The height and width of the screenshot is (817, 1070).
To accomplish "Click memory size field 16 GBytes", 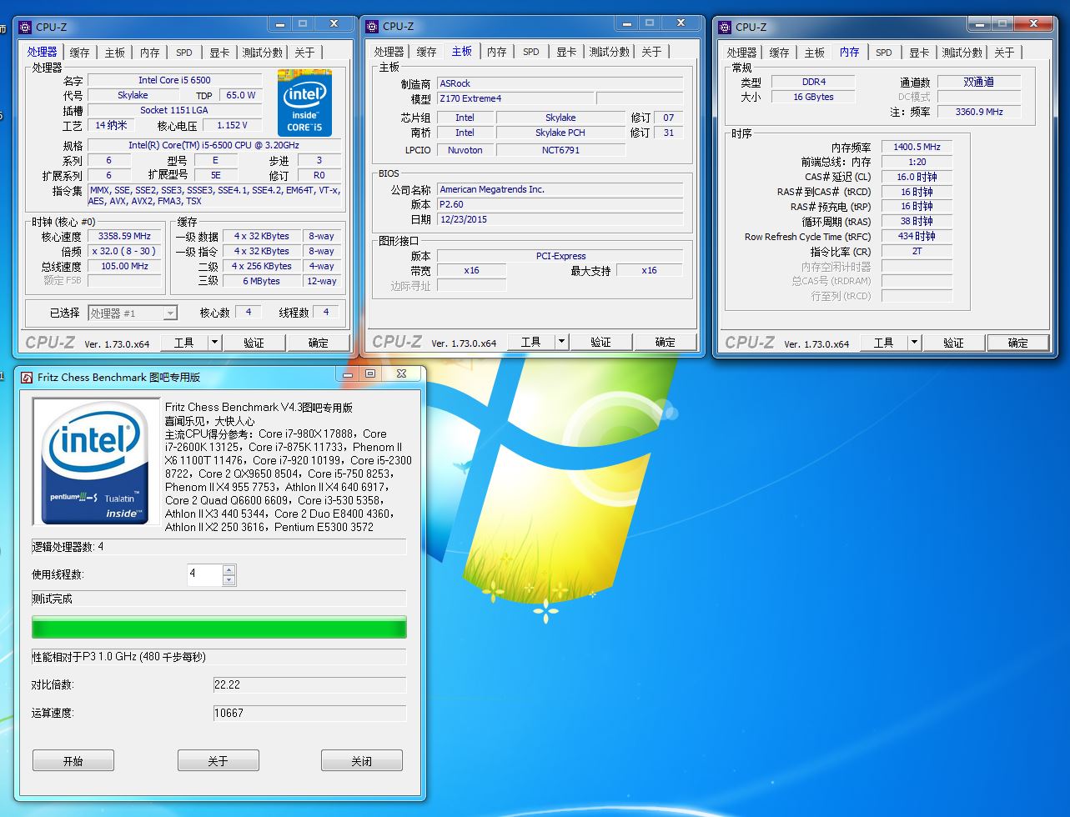I will click(812, 97).
